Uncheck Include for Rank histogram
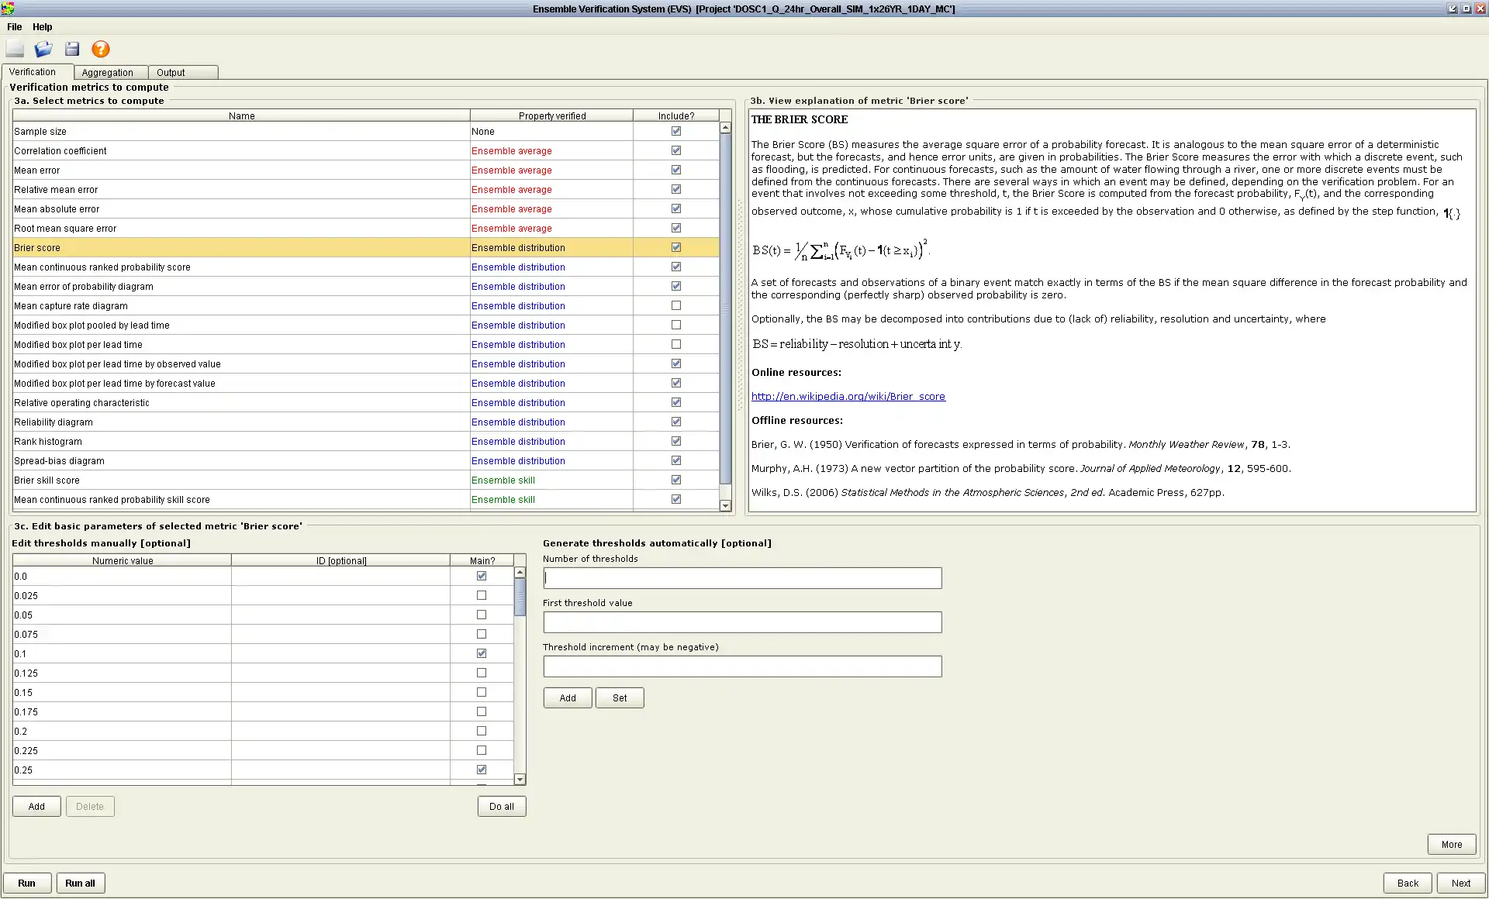 pyautogui.click(x=676, y=441)
